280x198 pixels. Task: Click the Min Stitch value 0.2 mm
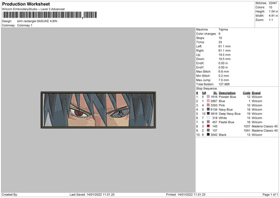(x=224, y=76)
